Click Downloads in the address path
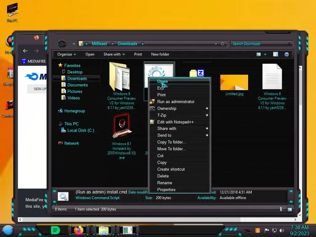Viewport: 316px width, 237px height. [x=127, y=44]
